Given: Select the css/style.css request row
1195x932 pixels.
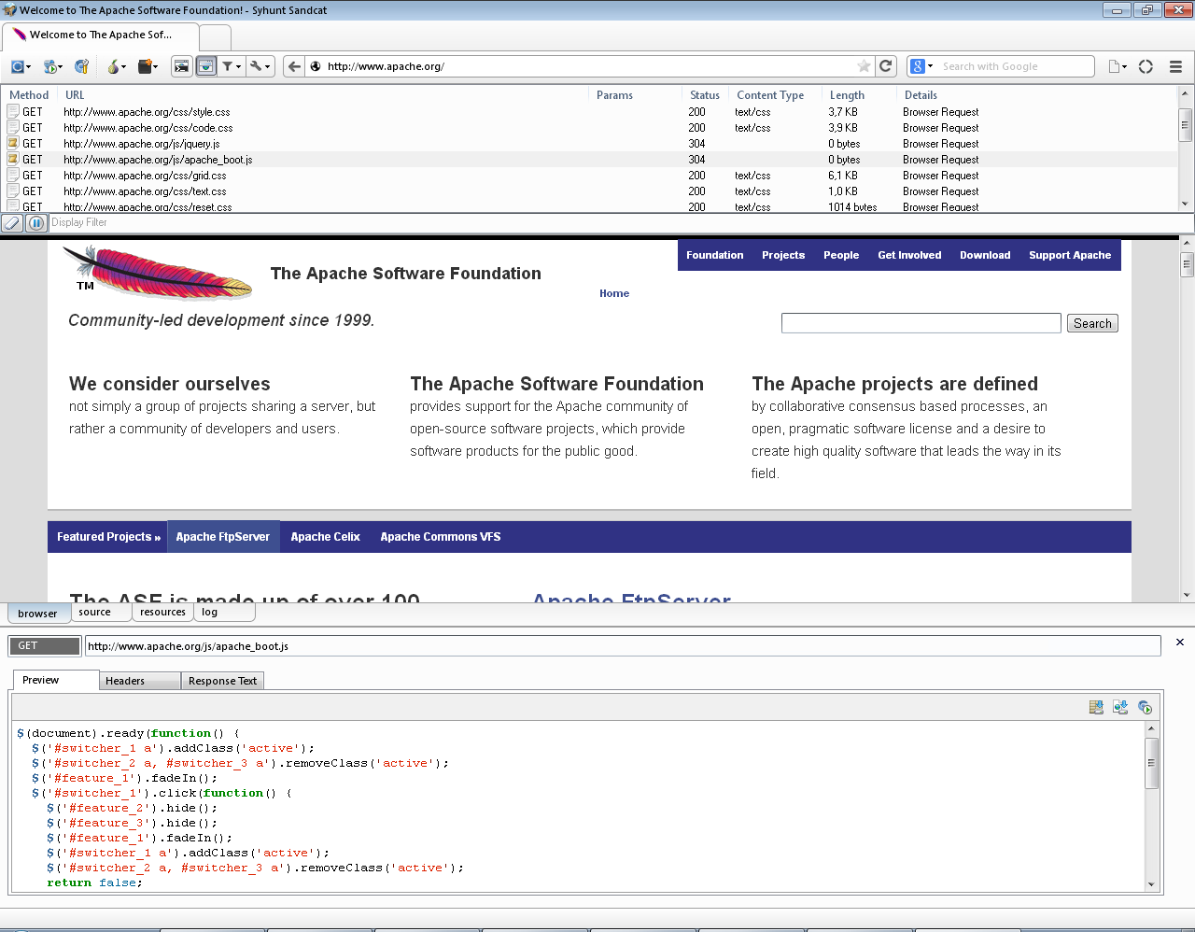Looking at the screenshot, I should pyautogui.click(x=590, y=112).
